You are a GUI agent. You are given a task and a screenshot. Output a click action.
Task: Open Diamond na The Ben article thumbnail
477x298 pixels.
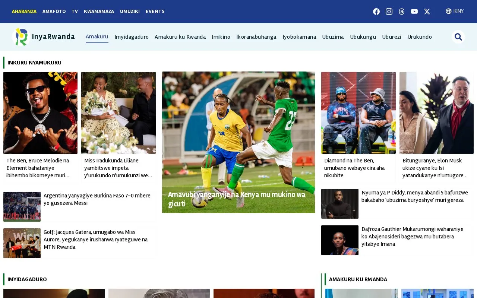[x=358, y=113]
